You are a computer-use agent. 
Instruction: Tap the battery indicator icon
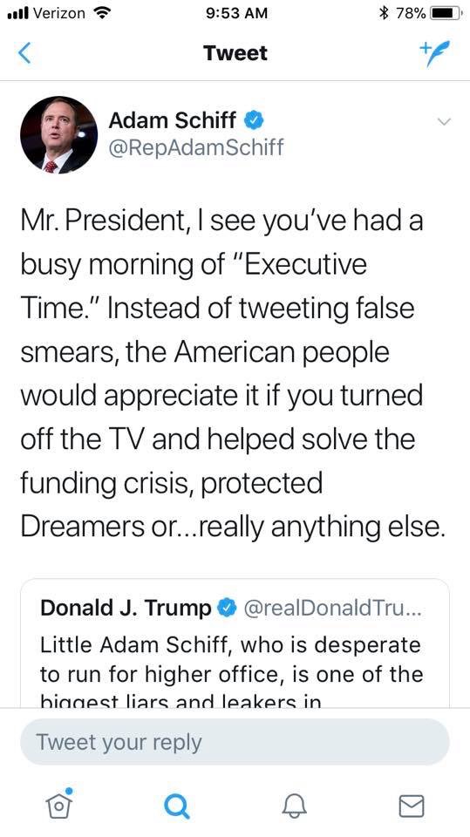tap(445, 13)
